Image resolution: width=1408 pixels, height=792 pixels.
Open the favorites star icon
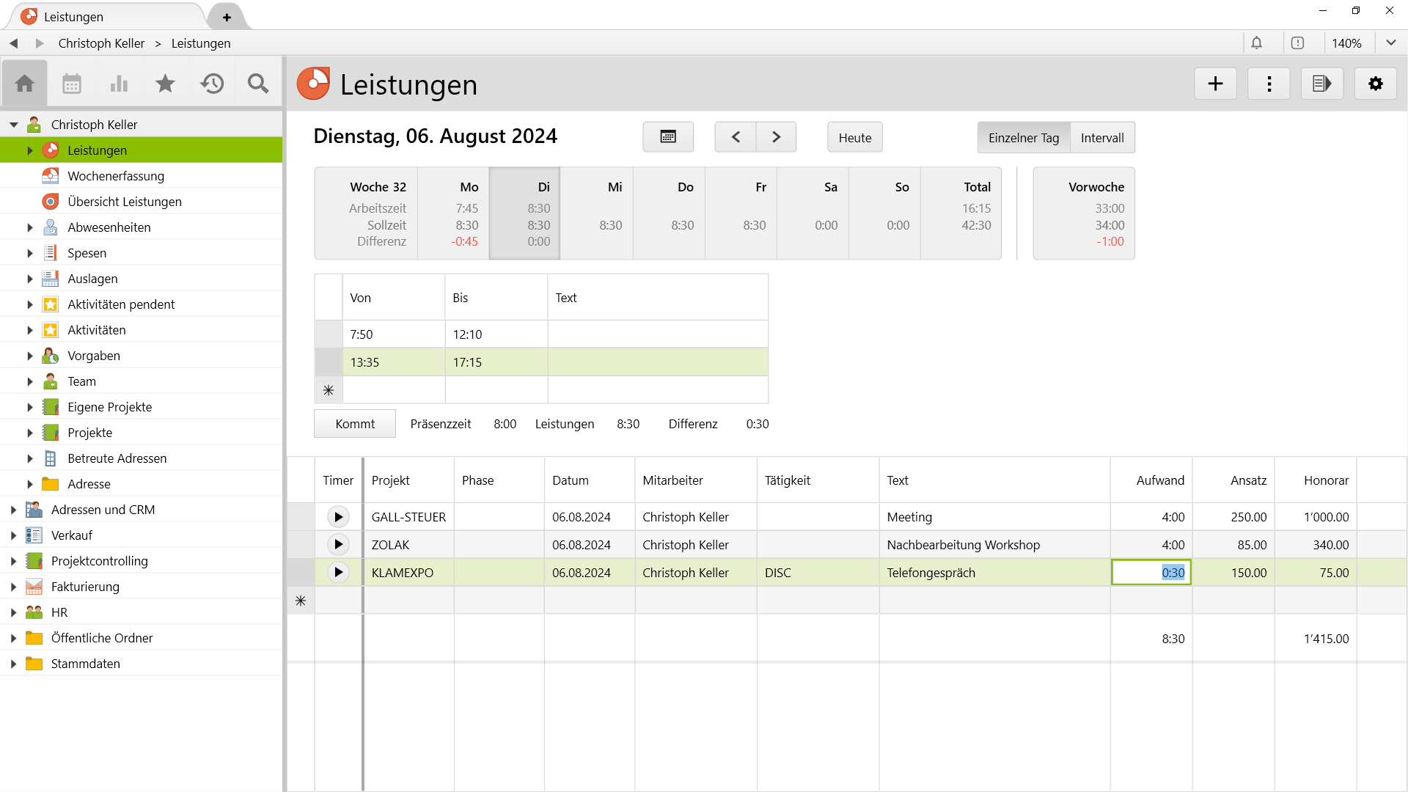click(x=164, y=84)
